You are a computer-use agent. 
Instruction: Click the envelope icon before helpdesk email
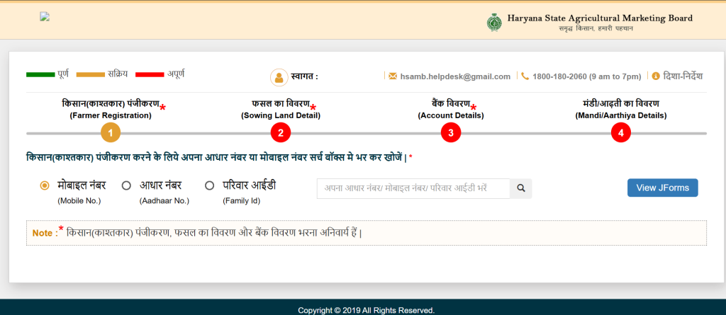393,76
